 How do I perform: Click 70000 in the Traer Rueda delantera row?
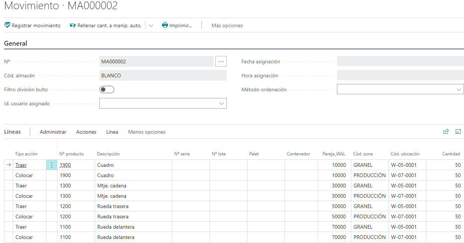point(339,227)
